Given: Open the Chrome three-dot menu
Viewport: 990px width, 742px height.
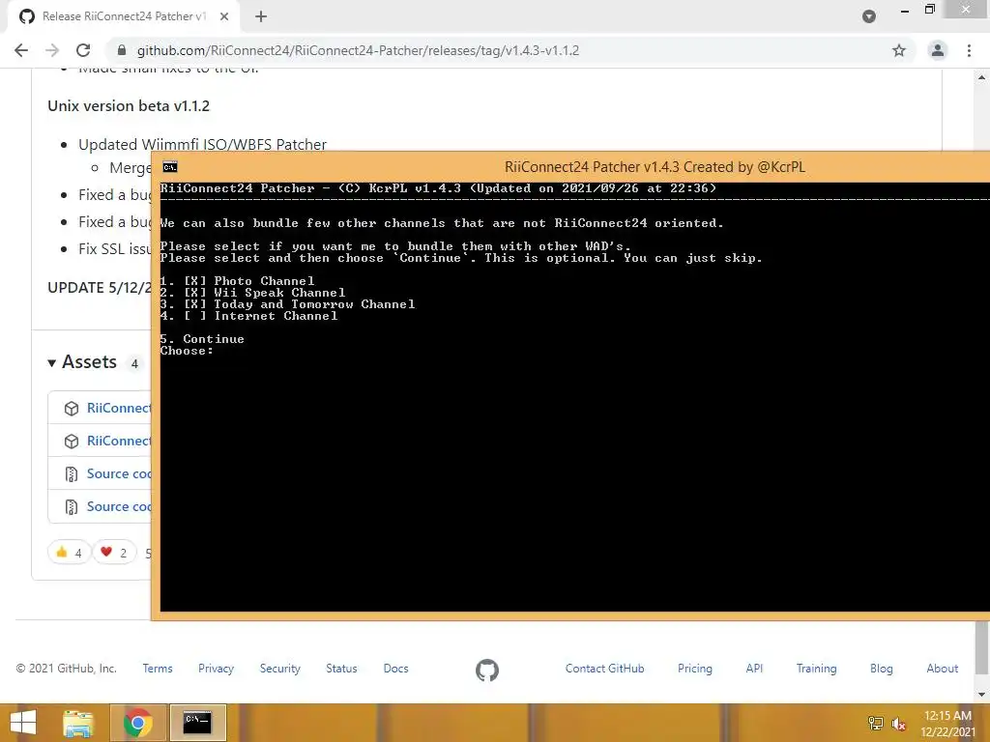Looking at the screenshot, I should click(x=969, y=50).
